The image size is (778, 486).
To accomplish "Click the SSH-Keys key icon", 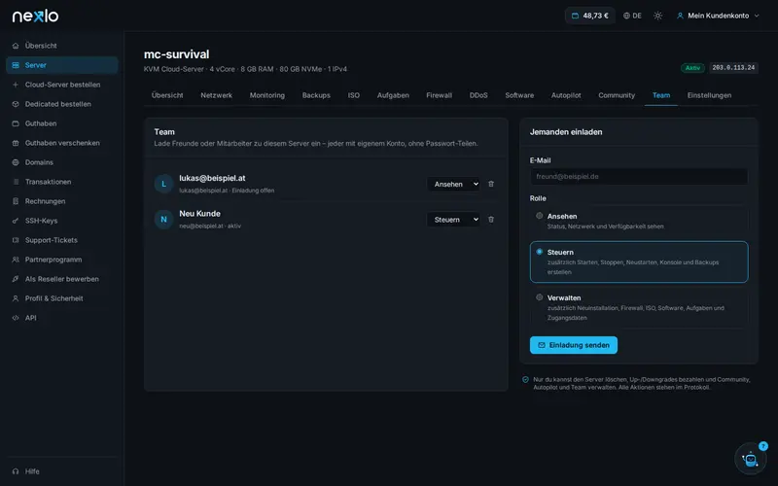I will (x=16, y=221).
